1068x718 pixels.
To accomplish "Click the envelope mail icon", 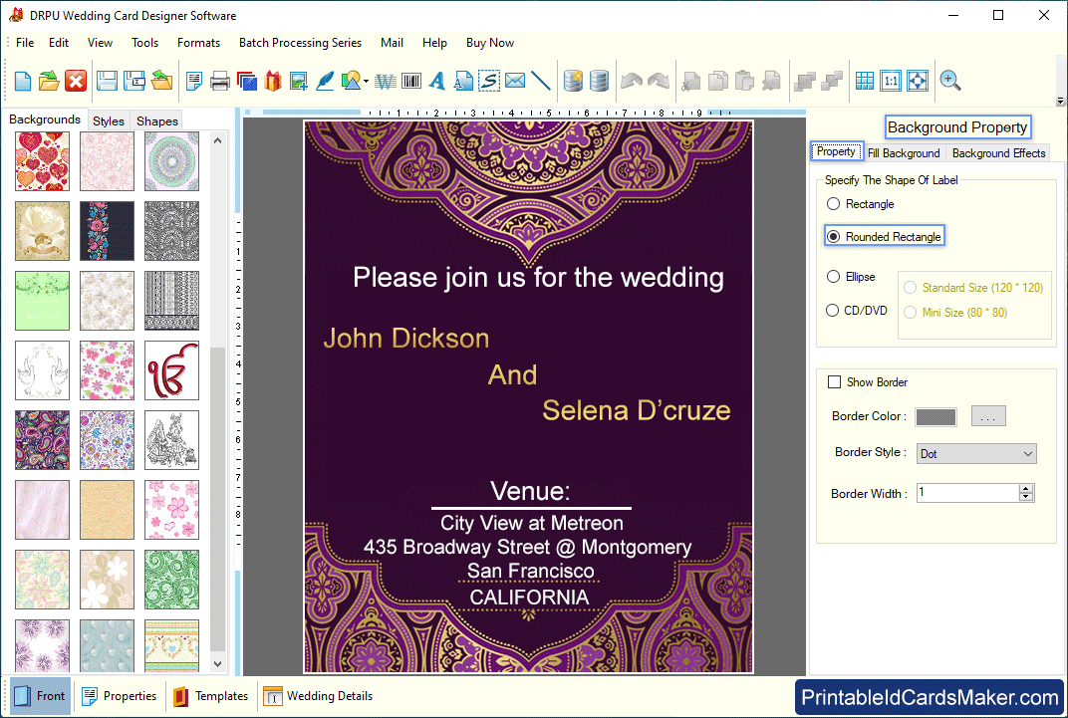I will (515, 81).
